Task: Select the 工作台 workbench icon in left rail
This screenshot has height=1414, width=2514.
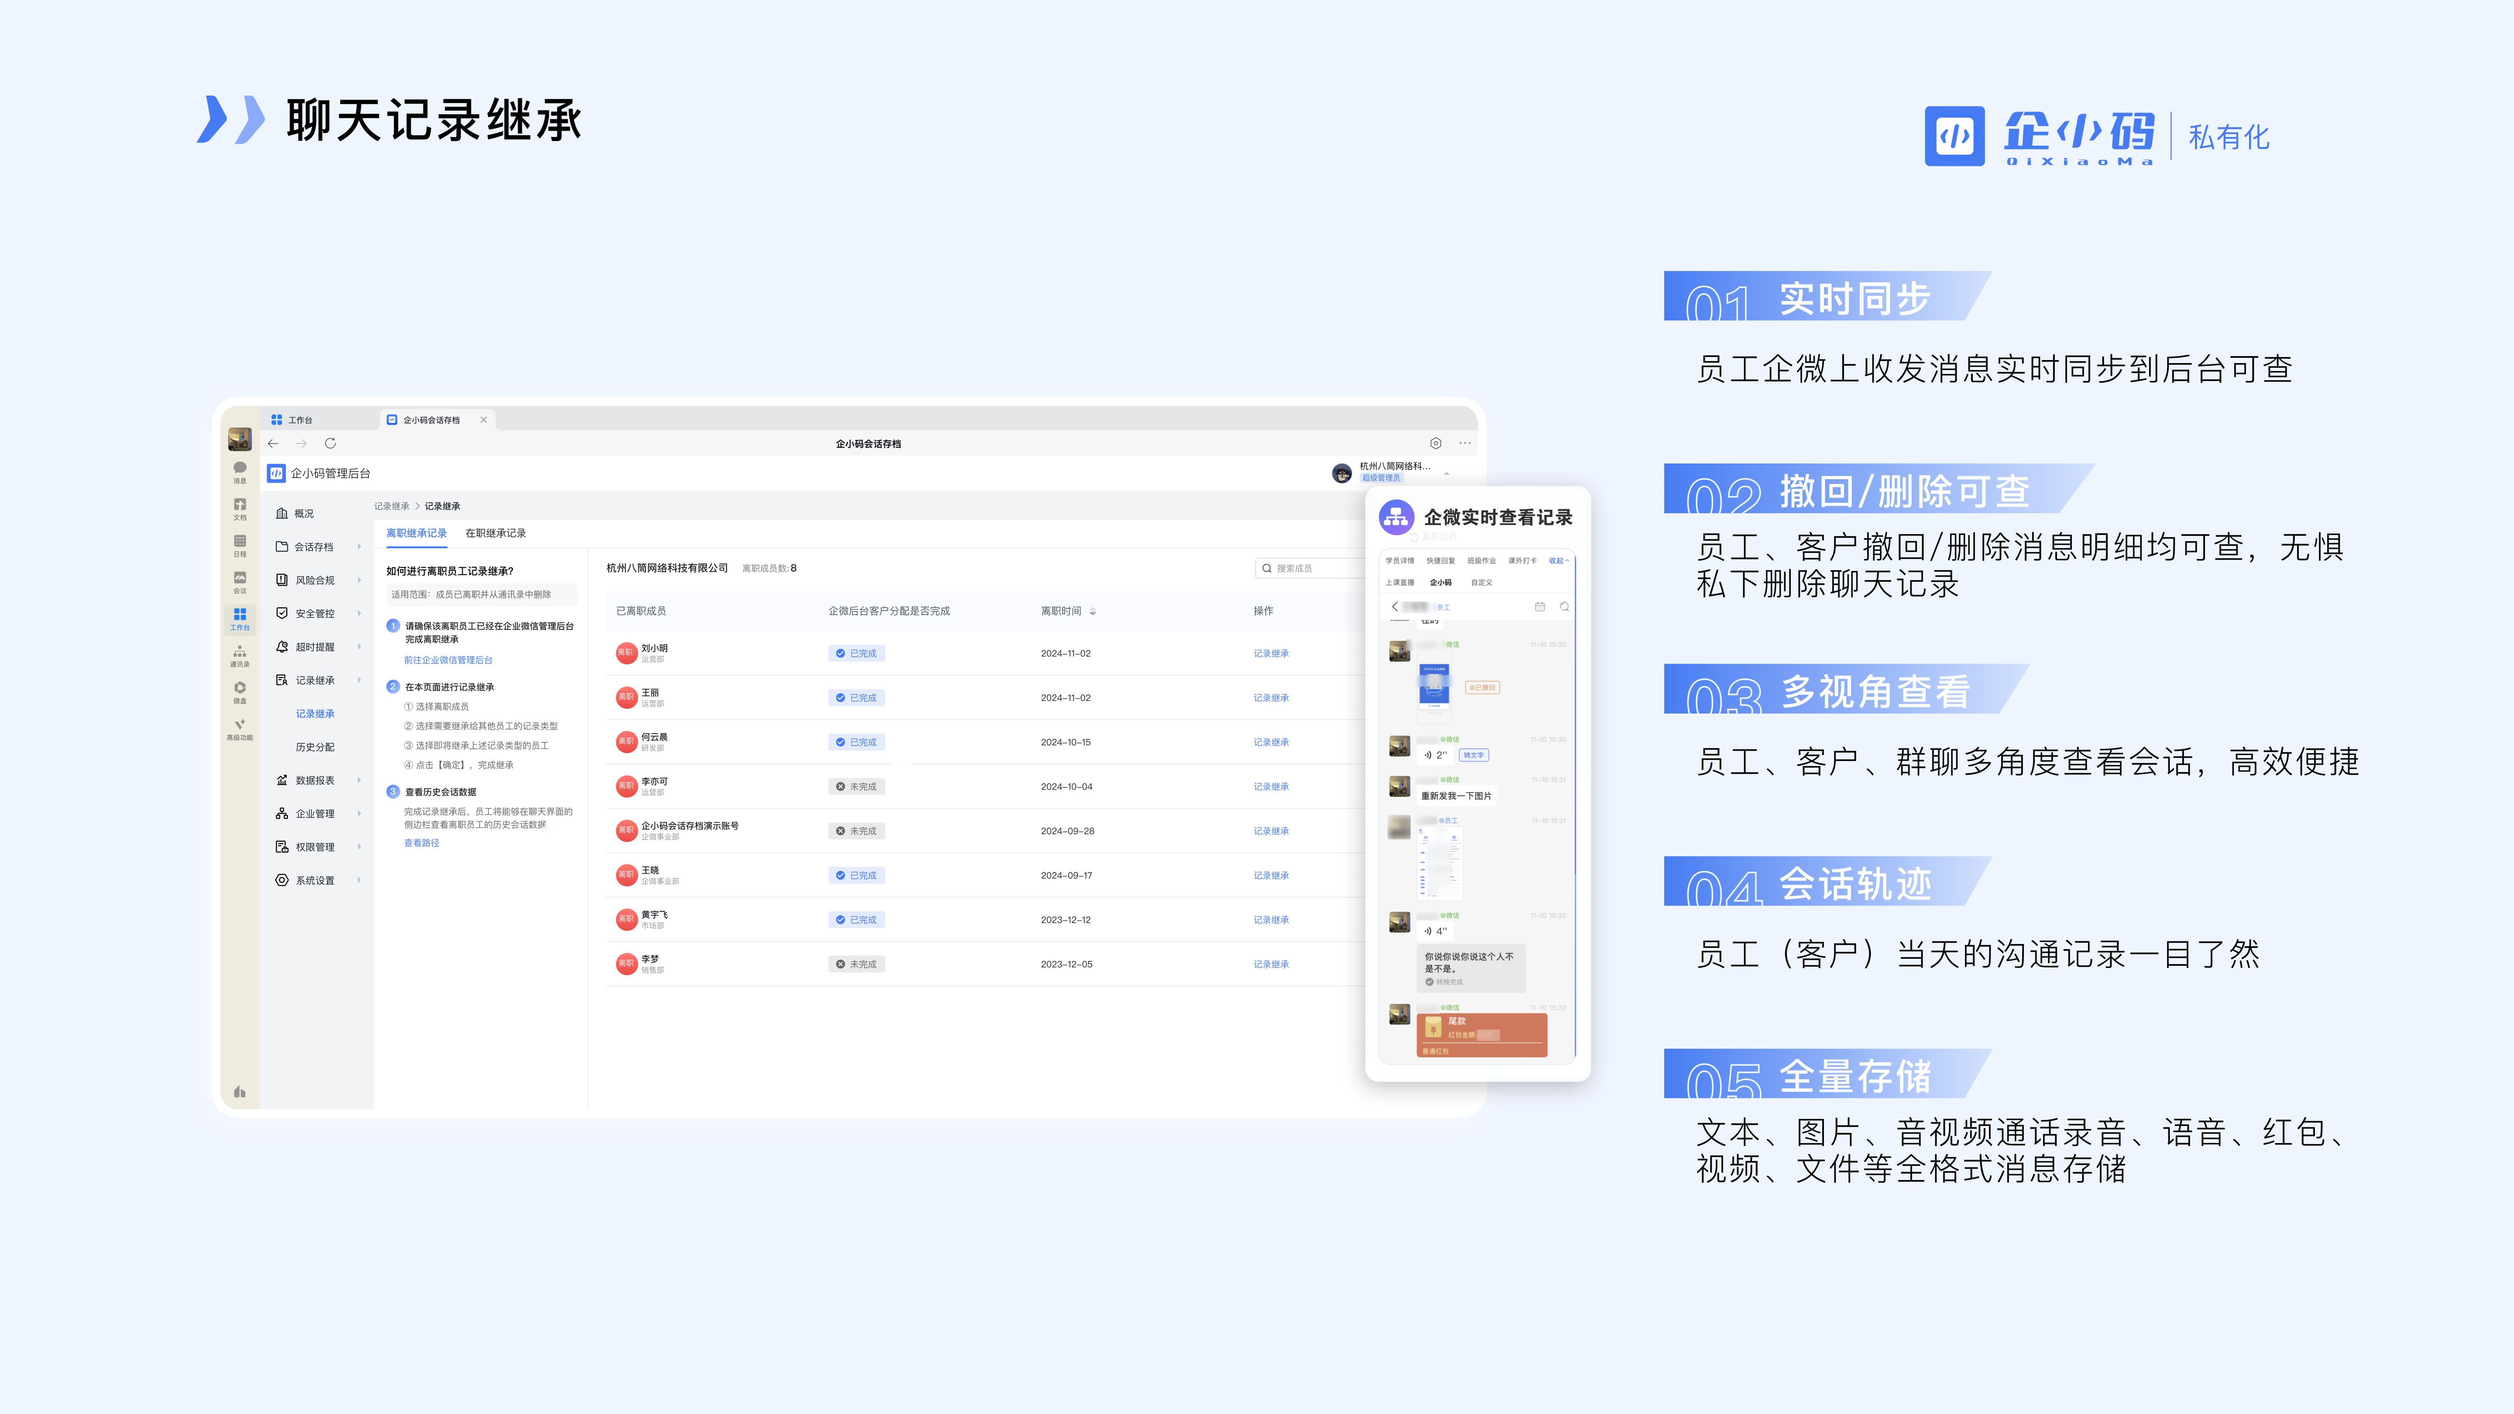Action: pyautogui.click(x=239, y=619)
